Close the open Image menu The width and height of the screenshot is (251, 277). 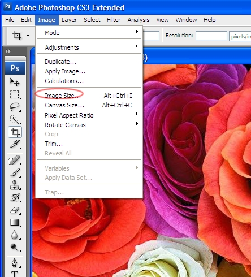pos(46,20)
